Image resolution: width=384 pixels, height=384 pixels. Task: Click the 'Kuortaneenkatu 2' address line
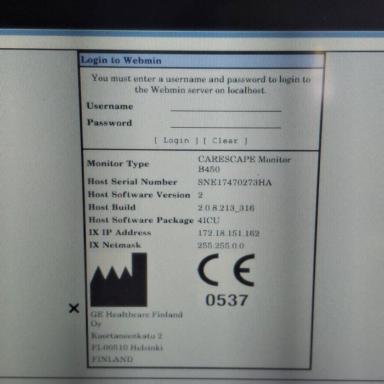pos(127,336)
